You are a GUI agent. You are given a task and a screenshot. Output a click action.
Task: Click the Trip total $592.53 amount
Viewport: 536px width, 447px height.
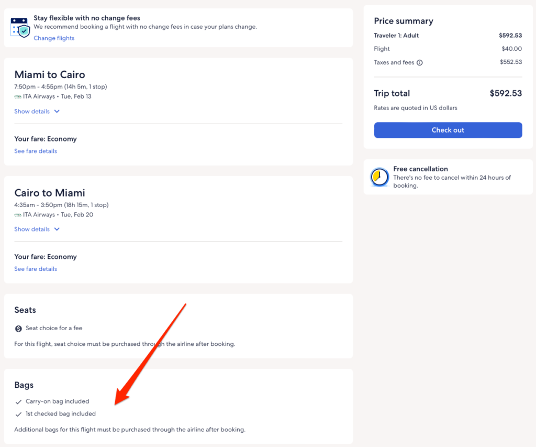point(505,94)
